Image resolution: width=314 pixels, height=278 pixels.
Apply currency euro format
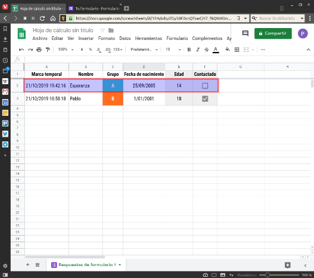tap(82, 50)
